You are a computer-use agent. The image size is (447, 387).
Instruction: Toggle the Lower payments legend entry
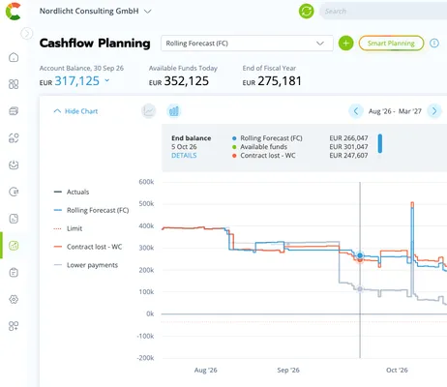[x=86, y=265]
